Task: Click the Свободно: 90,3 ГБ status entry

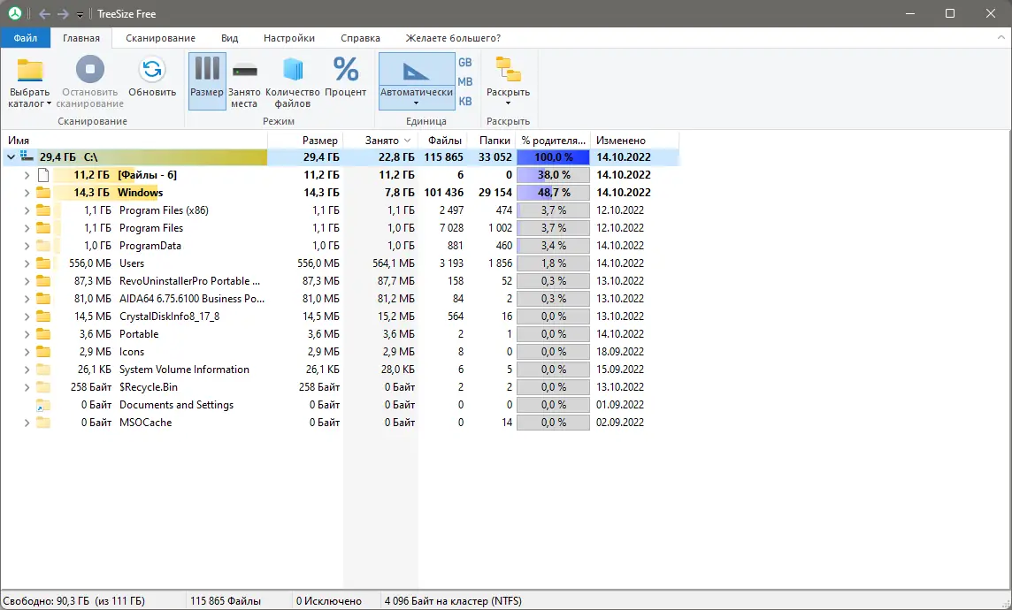Action: [x=73, y=601]
